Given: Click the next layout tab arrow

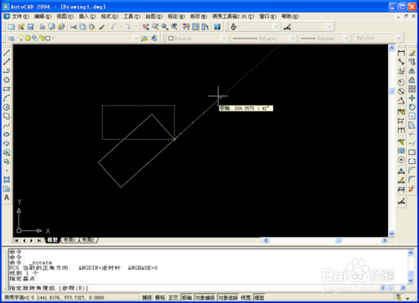Looking at the screenshot, I should pos(32,240).
